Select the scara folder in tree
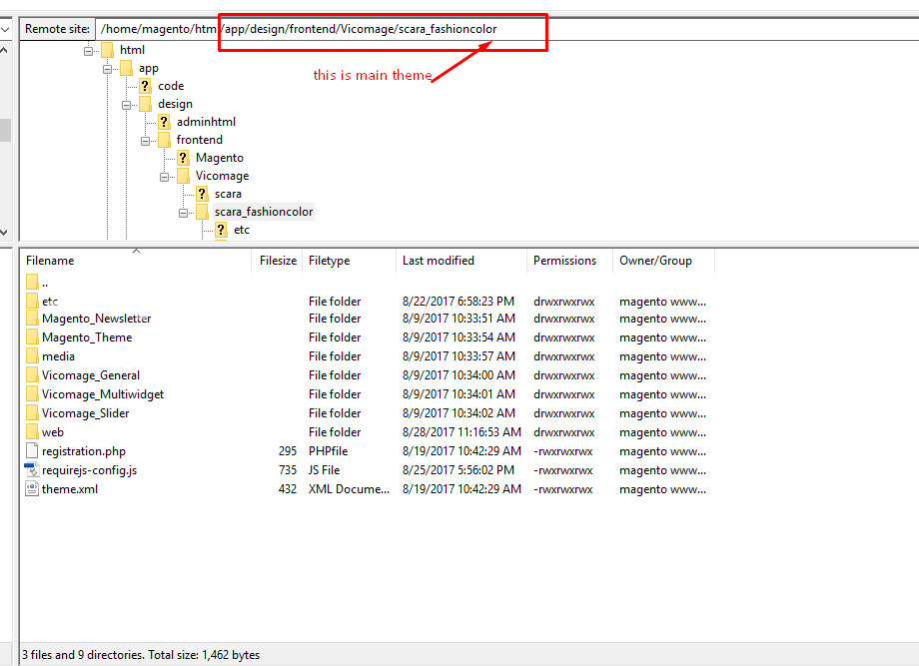 pyautogui.click(x=228, y=194)
